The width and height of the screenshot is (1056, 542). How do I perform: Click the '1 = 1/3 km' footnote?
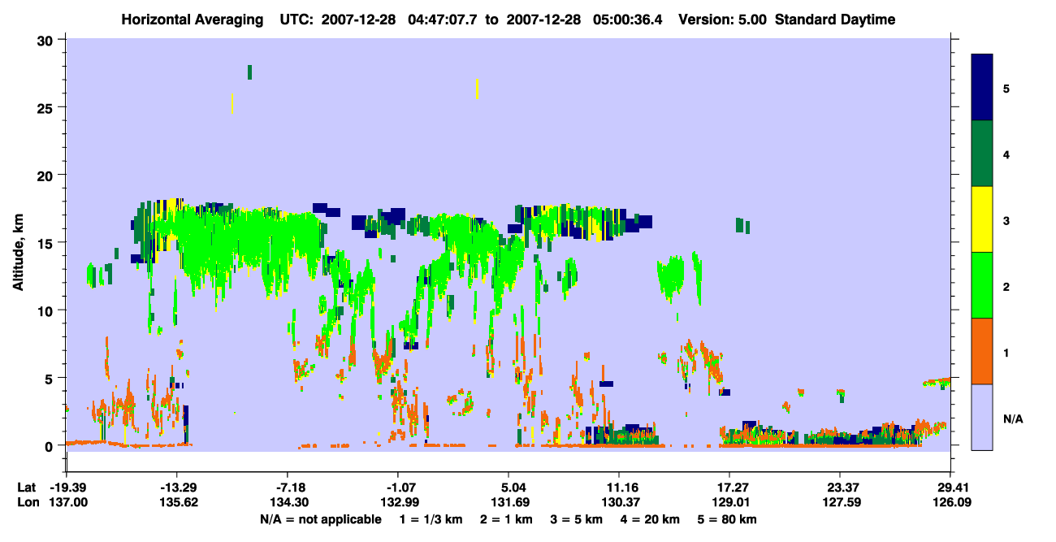pyautogui.click(x=431, y=519)
